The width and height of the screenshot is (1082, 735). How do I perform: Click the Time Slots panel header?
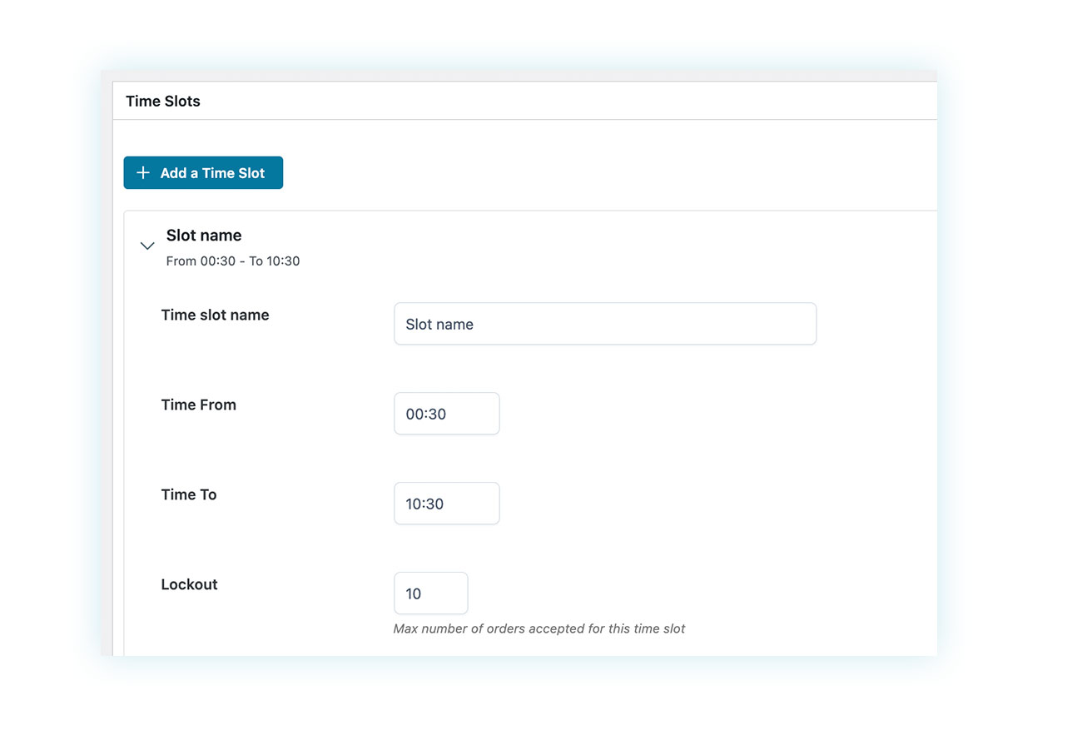162,101
